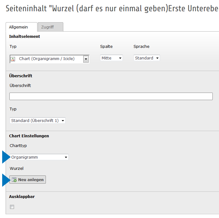
Task: Click the icon on the Neu anlegen button
Action: 14,180
